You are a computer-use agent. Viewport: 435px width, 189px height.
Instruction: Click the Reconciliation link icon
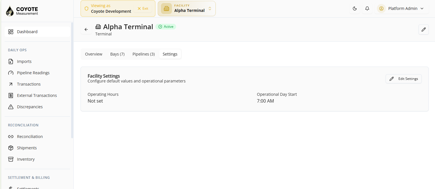(x=11, y=137)
